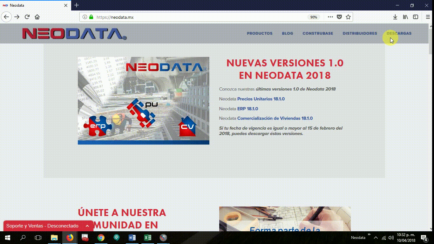The image size is (434, 244).
Task: Click the Forma parte de la image
Action: coord(285,219)
